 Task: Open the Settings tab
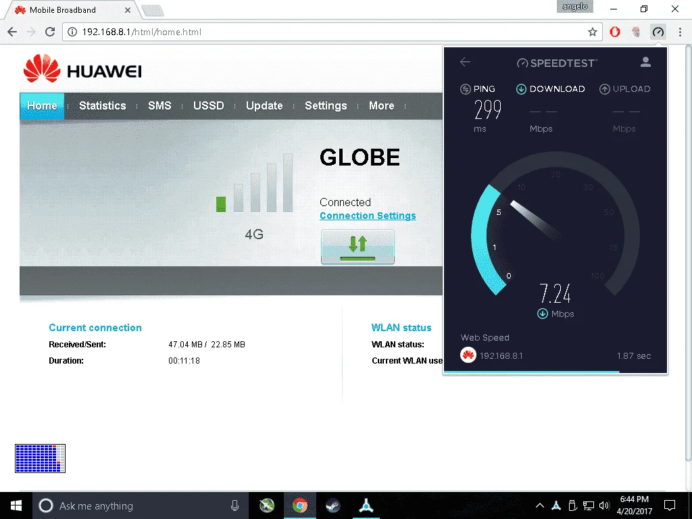pyautogui.click(x=326, y=106)
